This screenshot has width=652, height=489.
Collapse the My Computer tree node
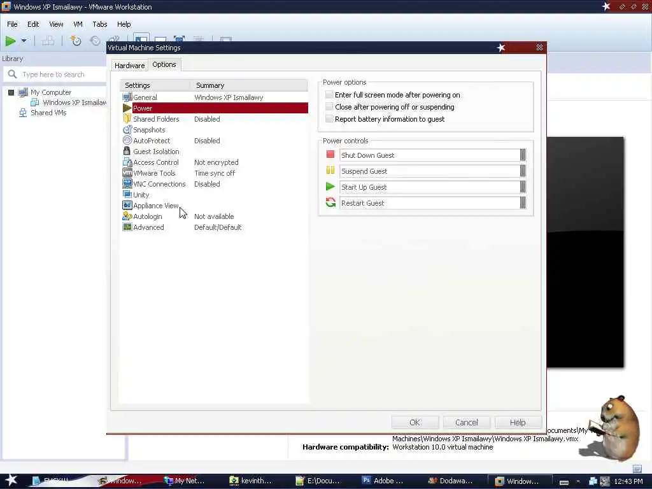click(x=11, y=92)
